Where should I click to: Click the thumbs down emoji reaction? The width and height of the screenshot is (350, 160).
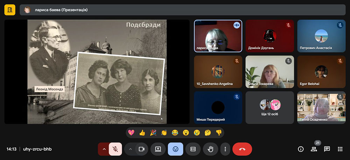click(218, 133)
